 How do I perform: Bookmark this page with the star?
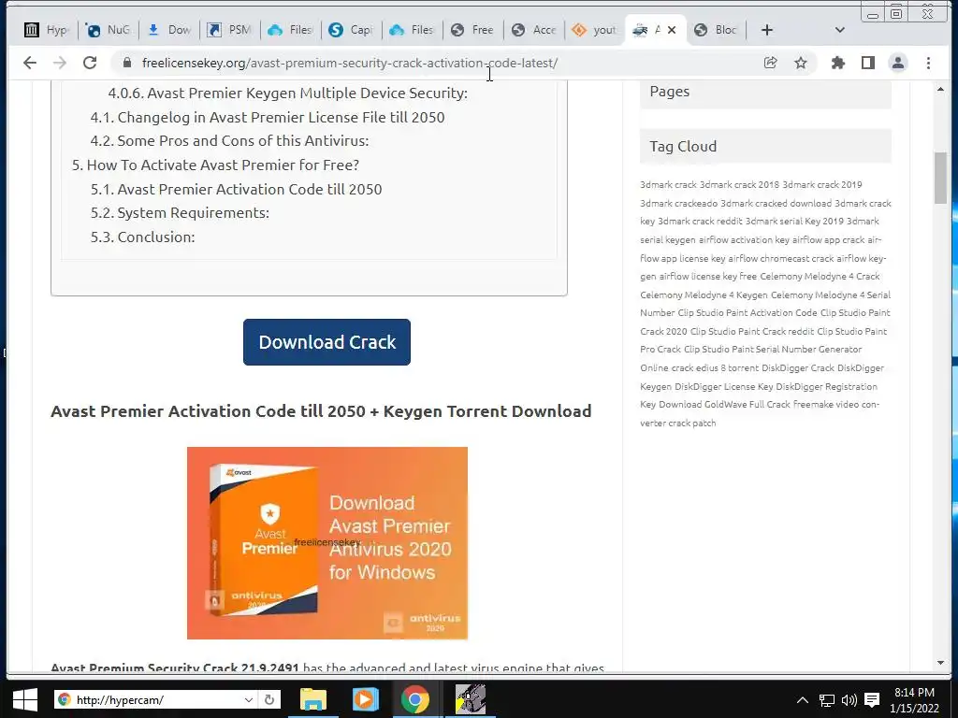click(x=801, y=63)
